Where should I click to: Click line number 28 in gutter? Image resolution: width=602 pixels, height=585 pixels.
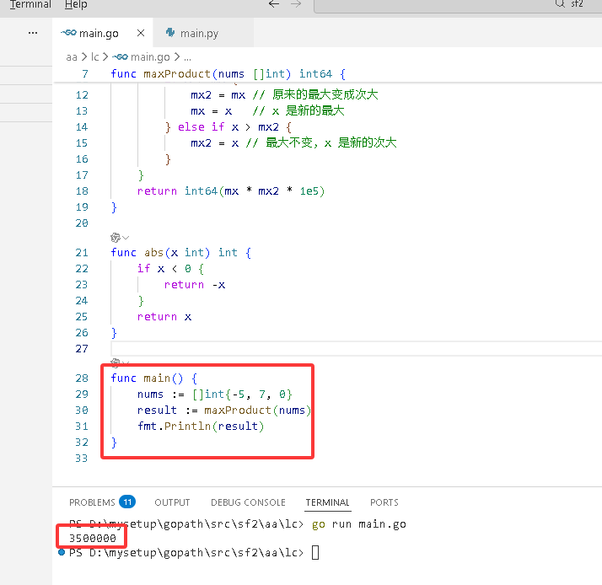(82, 378)
